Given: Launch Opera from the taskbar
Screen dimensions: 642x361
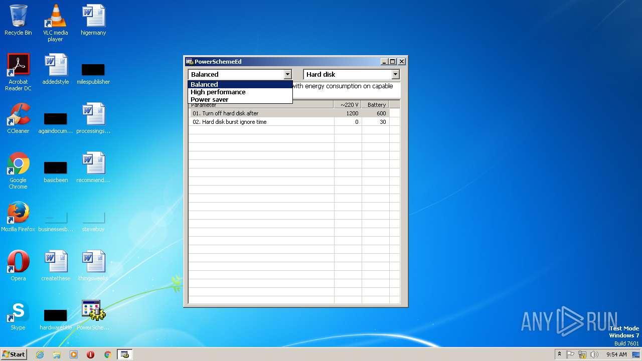Looking at the screenshot, I should click(x=91, y=354).
